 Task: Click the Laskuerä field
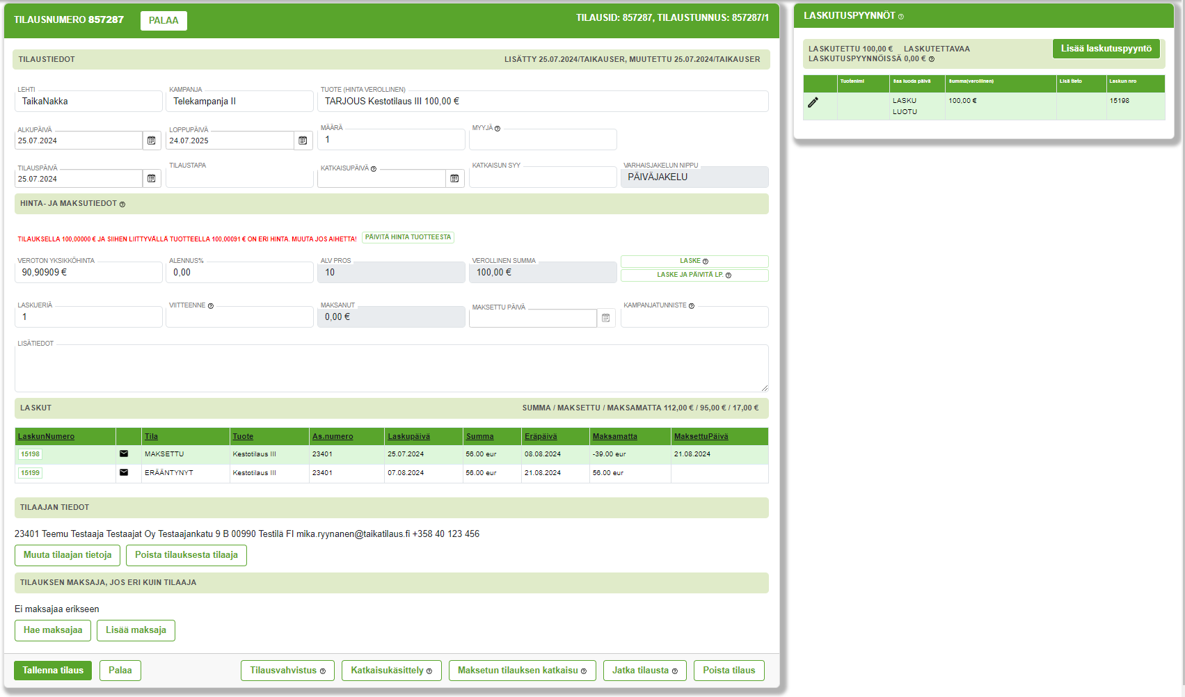point(88,317)
